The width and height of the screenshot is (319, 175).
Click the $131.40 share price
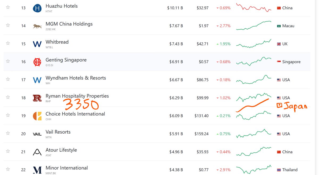pyautogui.click(x=202, y=116)
